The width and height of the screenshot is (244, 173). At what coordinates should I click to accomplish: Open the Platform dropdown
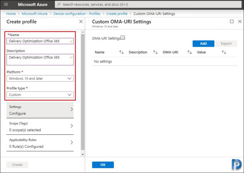[40, 78]
